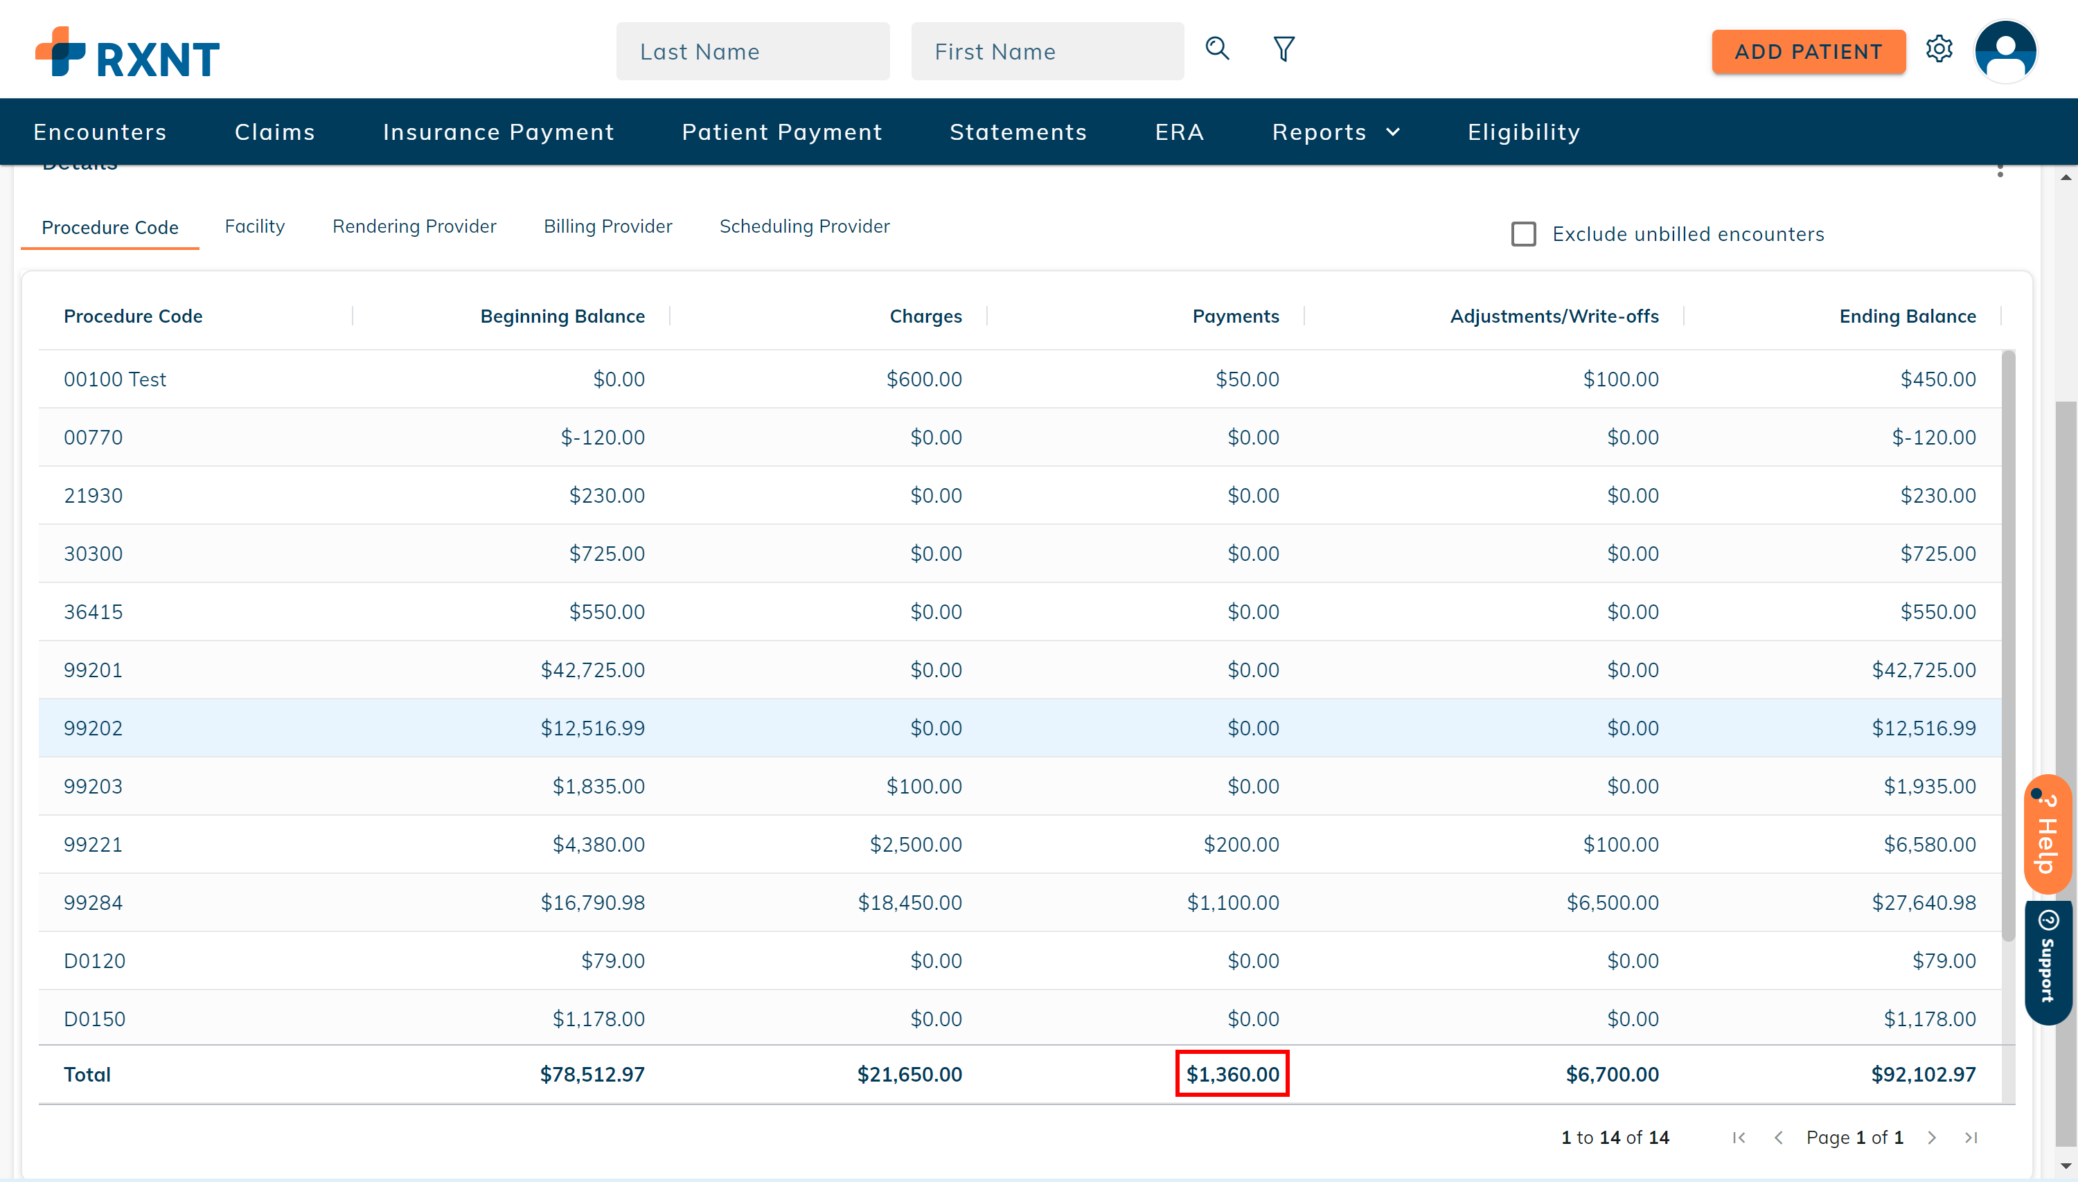Open the Support side widget
Screen dimensions: 2078x1182
point(2048,961)
